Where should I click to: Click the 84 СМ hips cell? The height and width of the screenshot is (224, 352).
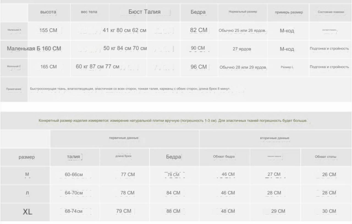point(173,193)
